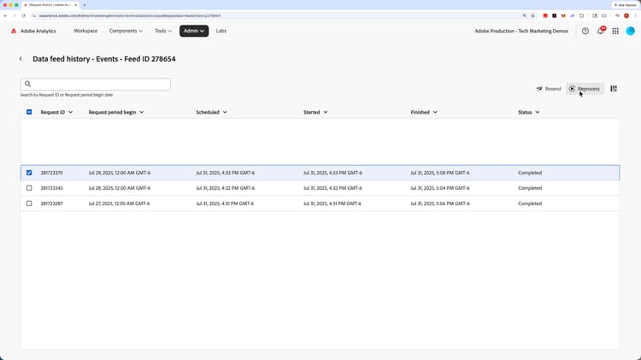This screenshot has height=360, width=641.
Task: Click the zoom magnifier icon in address bar
Action: [x=525, y=15]
